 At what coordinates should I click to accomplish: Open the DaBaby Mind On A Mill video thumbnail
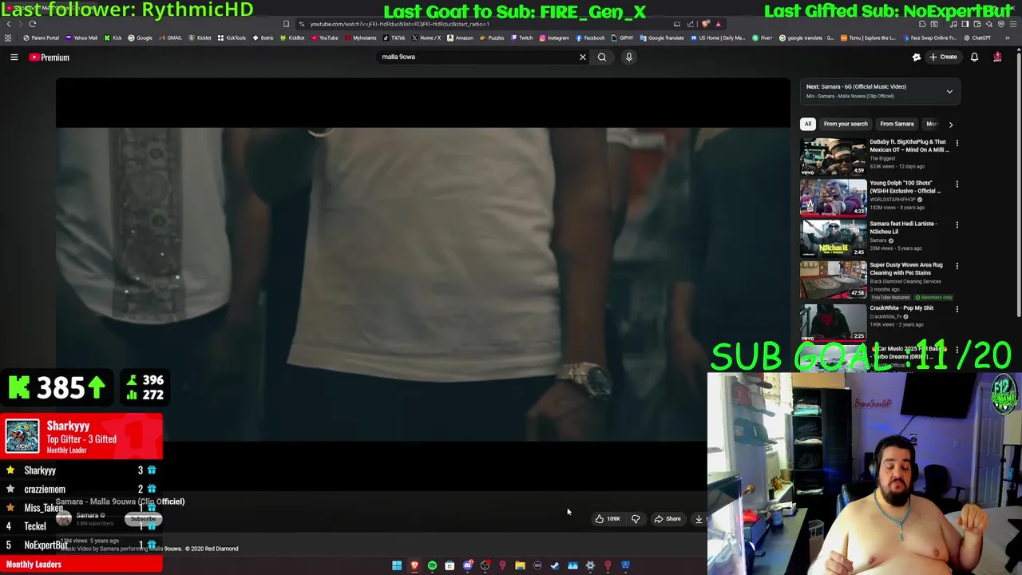tap(833, 157)
